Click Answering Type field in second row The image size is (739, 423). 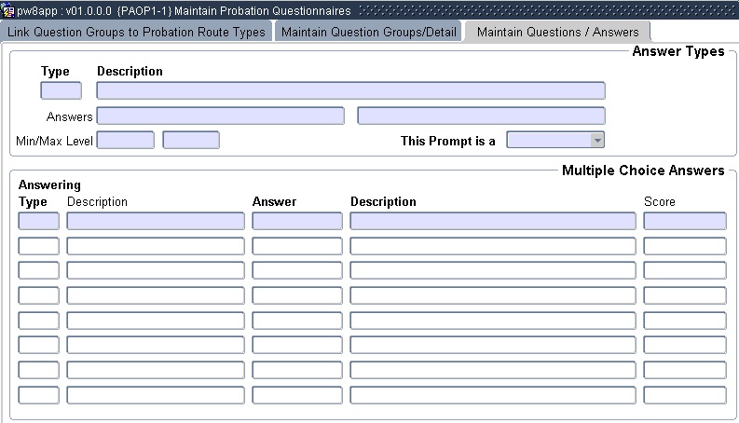point(38,246)
